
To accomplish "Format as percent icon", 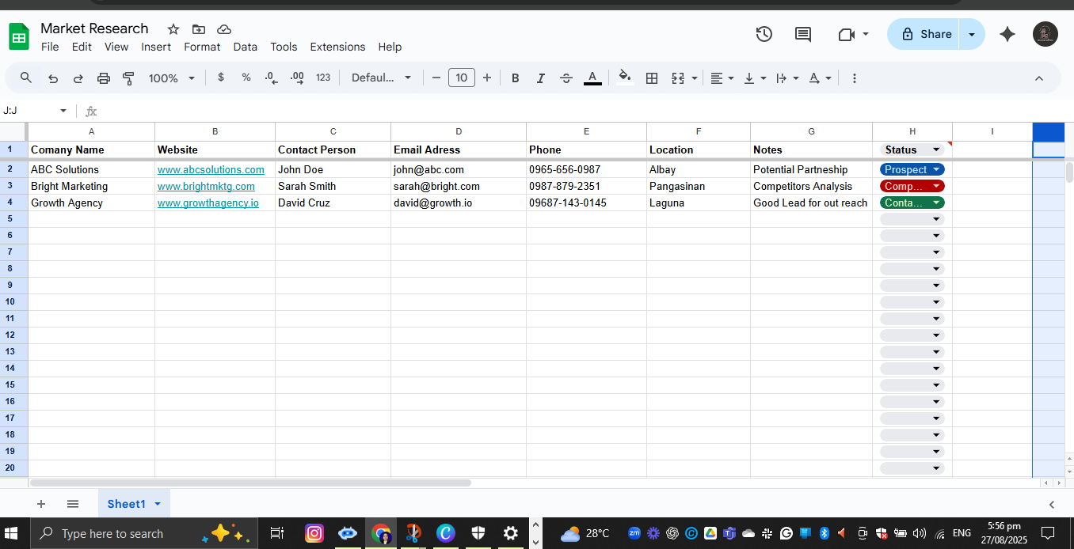I will [246, 78].
